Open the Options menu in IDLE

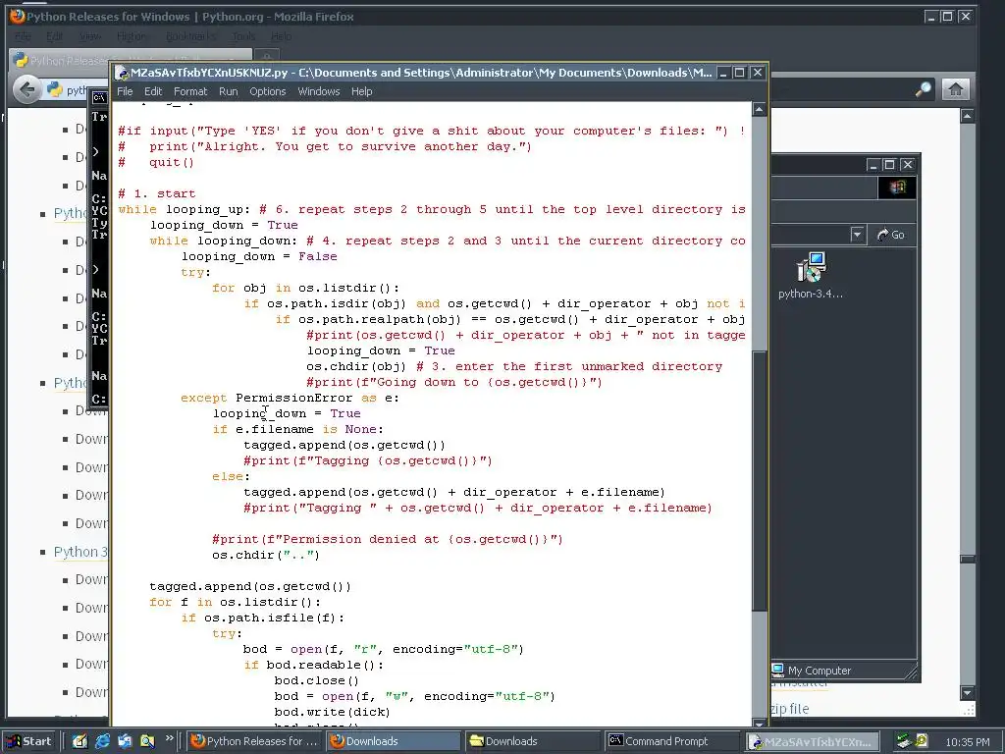(267, 91)
